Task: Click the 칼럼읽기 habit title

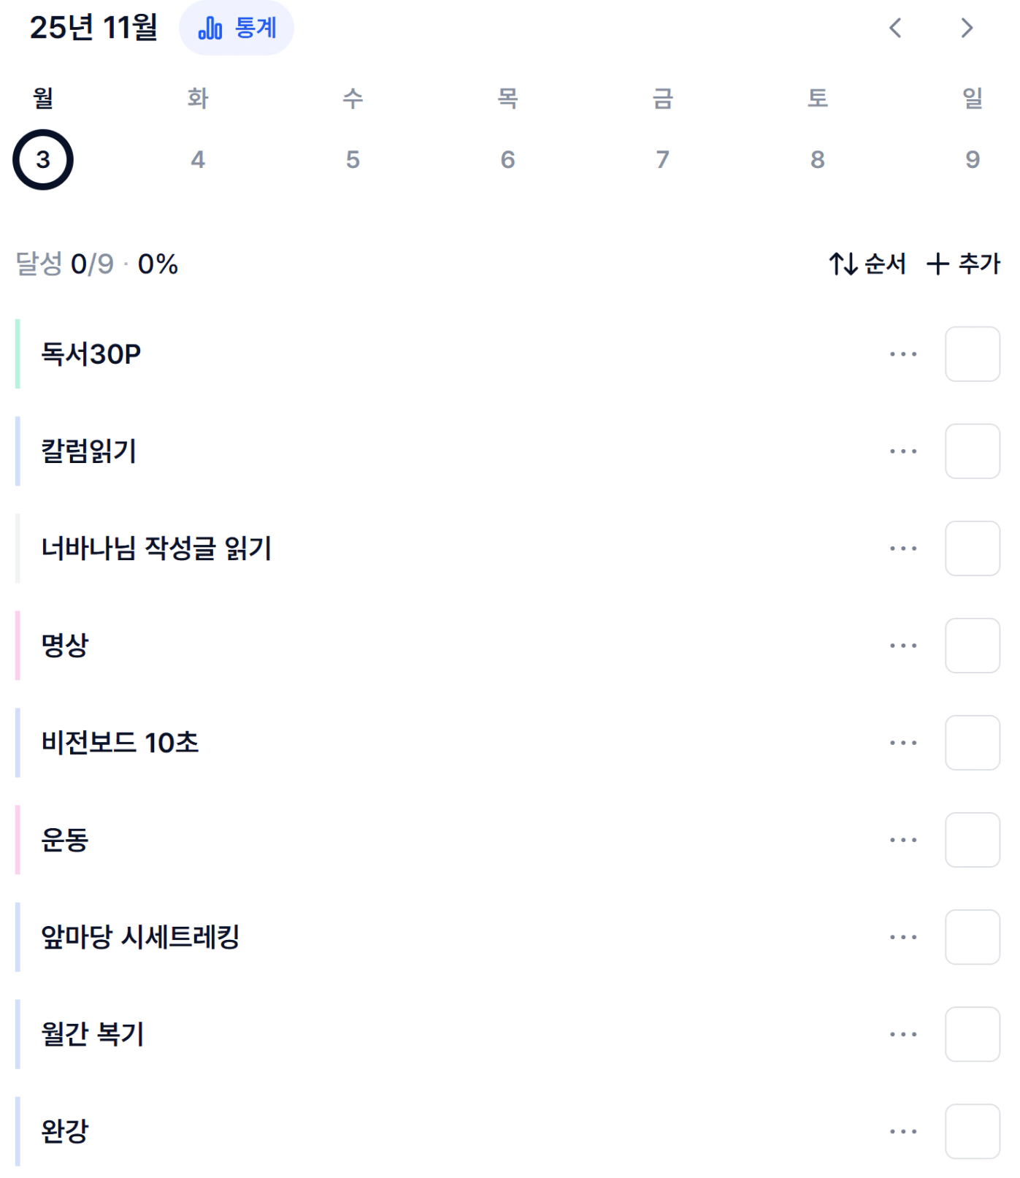Action: pos(89,451)
